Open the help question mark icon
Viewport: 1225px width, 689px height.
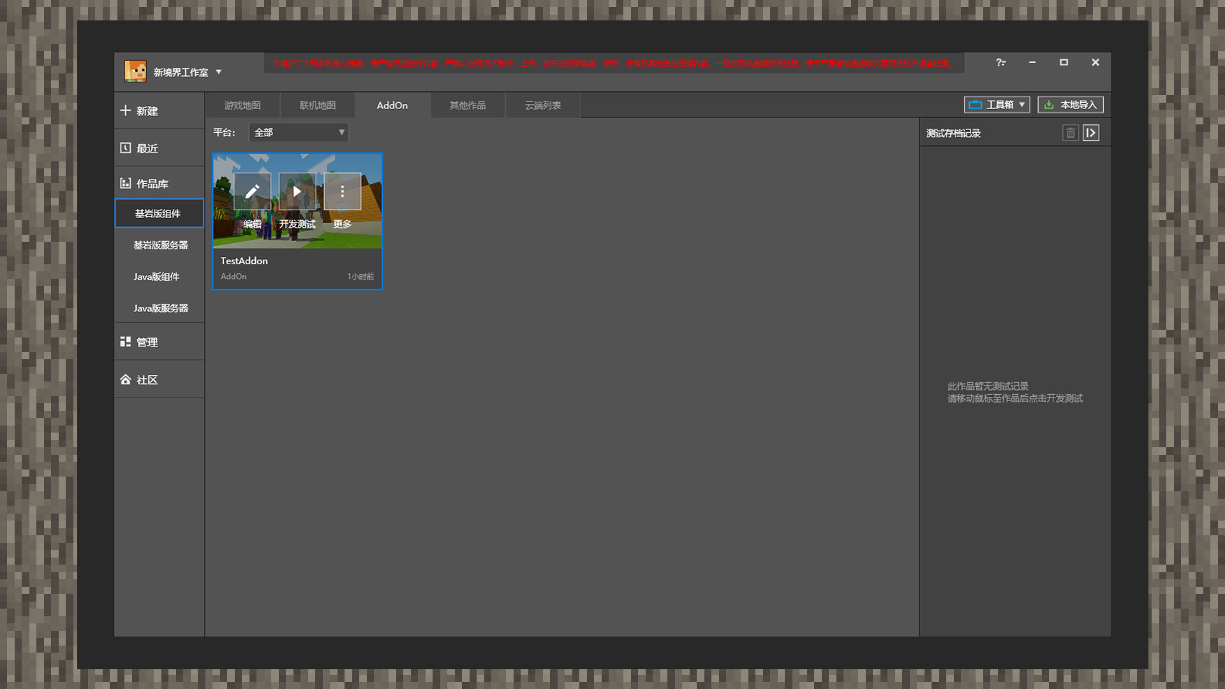tap(1000, 63)
